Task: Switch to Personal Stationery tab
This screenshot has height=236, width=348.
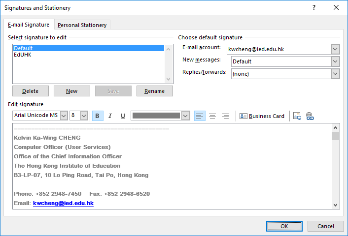Action: [82, 25]
